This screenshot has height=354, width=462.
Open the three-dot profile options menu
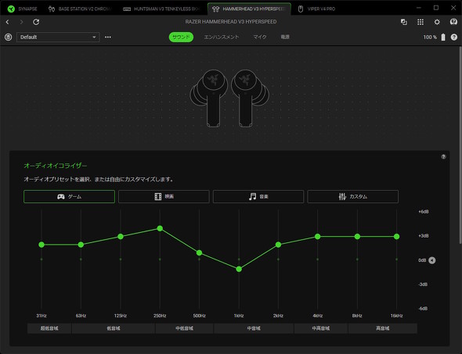[x=108, y=37]
